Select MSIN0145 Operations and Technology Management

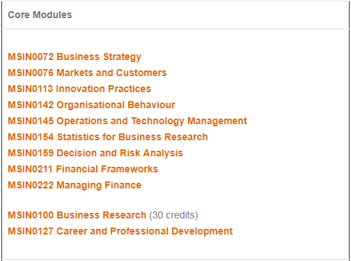pyautogui.click(x=127, y=121)
